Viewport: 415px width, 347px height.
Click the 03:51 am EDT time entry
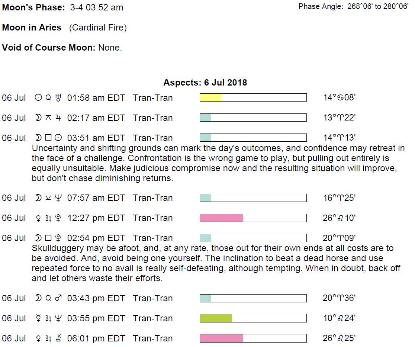(96, 138)
